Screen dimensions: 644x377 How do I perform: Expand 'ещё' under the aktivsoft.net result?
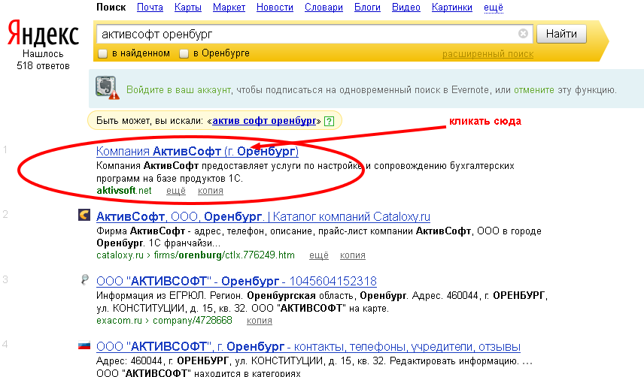pyautogui.click(x=176, y=191)
